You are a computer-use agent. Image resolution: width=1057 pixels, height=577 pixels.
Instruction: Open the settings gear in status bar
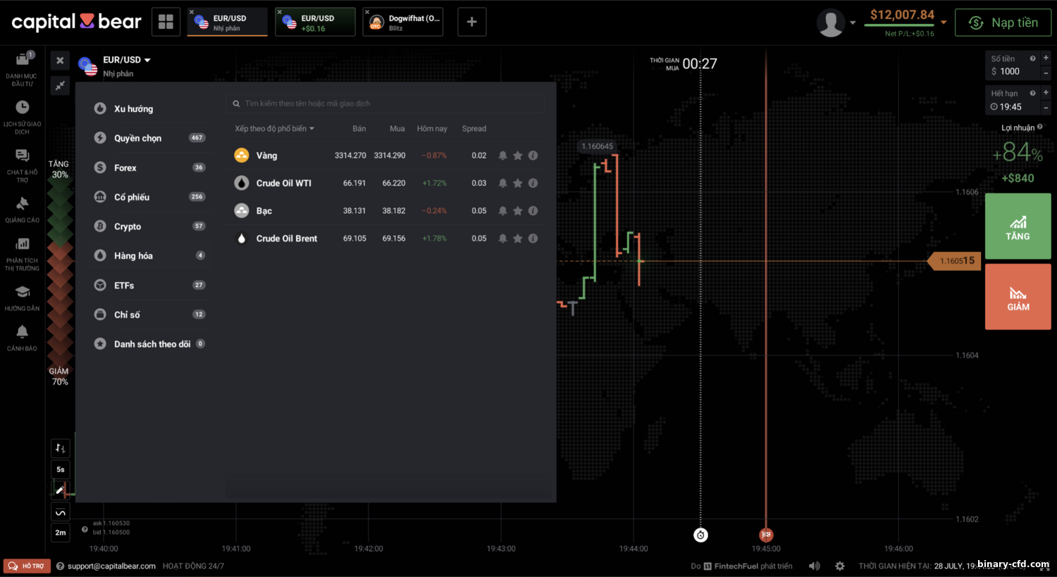[839, 566]
